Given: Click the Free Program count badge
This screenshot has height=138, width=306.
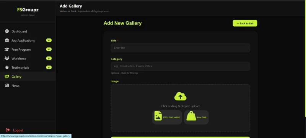Looking at the screenshot, I should point(49,50).
